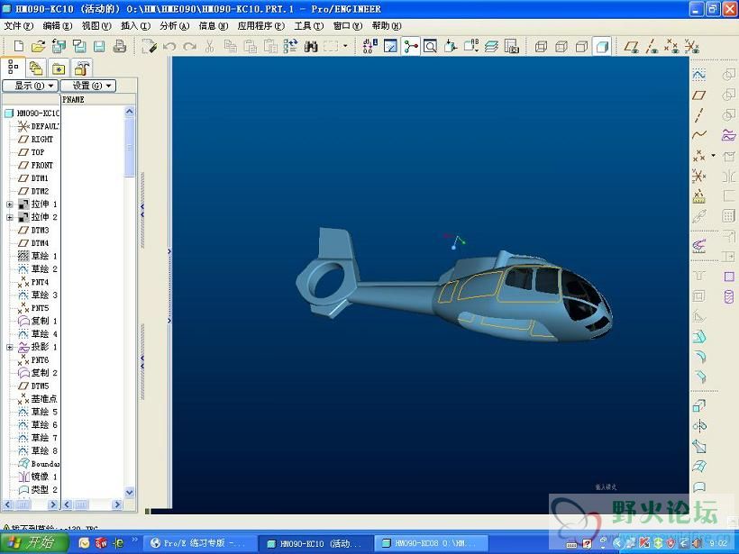Switch to the Model Tree navigator tab
The height and width of the screenshot is (554, 739).
(x=13, y=68)
